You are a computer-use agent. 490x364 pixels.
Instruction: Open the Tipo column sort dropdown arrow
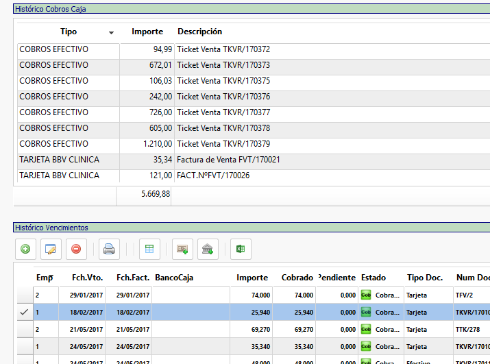point(111,32)
